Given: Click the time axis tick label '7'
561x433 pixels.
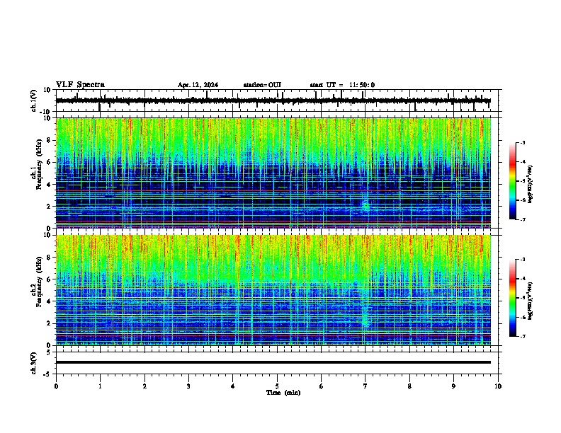Looking at the screenshot, I should click(x=365, y=386).
